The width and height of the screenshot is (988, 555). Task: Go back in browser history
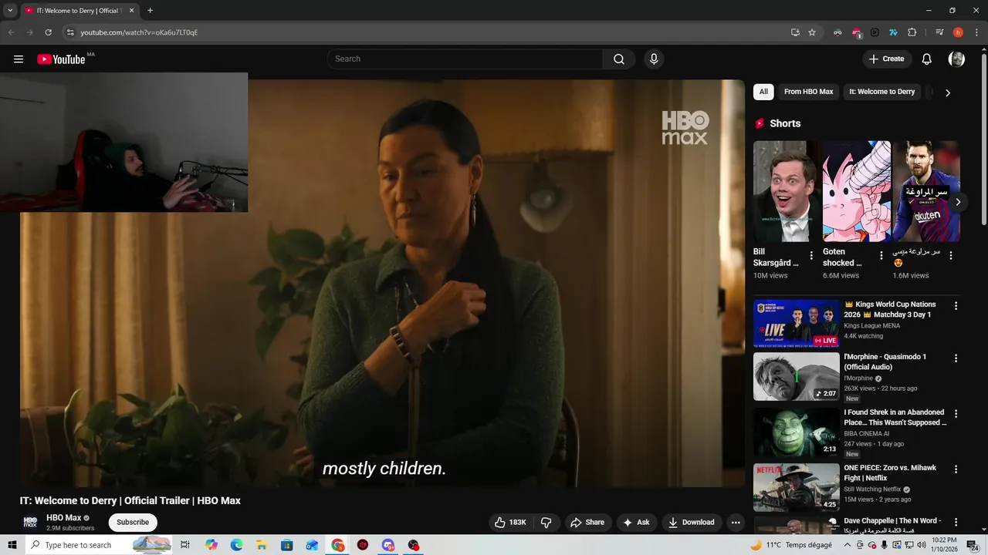[12, 32]
